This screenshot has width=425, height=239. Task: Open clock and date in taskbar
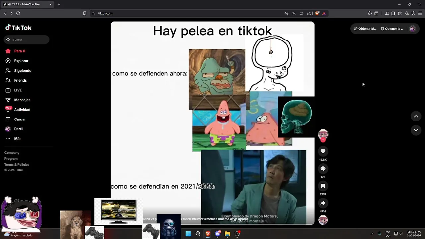point(414,234)
